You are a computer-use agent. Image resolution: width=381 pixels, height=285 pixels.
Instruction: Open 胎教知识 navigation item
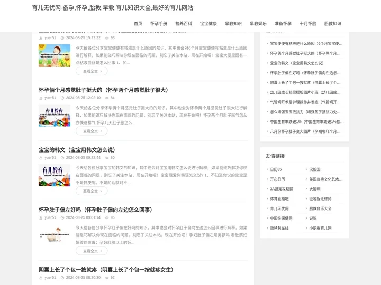click(x=333, y=24)
